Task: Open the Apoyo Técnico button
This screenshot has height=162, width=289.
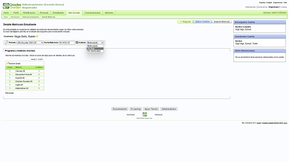Action: pos(151,109)
